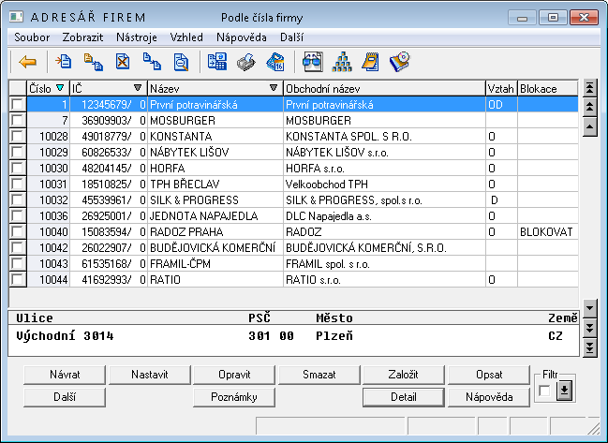Check the row box for RADOZ PRAHA
Screen dimensions: 608x443
coord(16,231)
